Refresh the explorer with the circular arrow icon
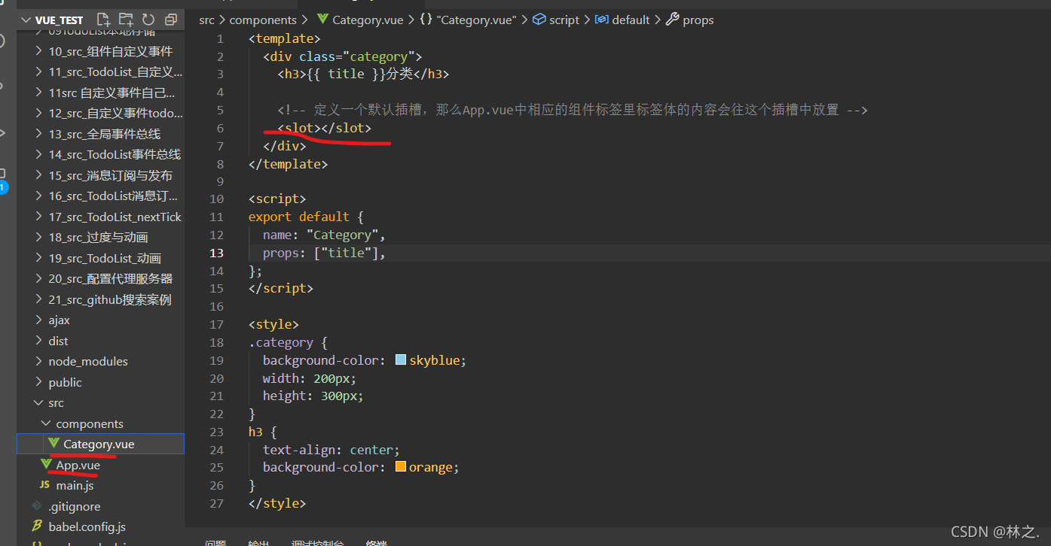This screenshot has width=1051, height=546. 148,20
